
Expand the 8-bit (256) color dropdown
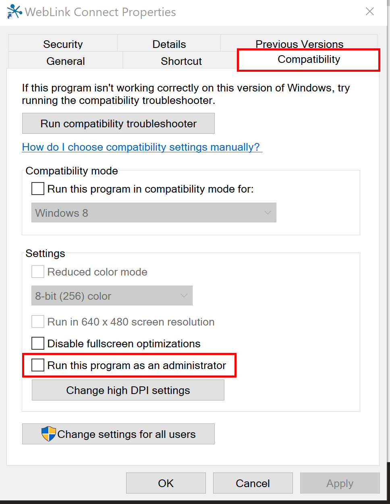112,296
